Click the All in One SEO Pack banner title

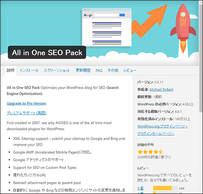tap(47, 52)
